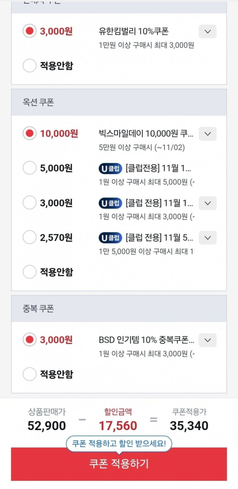Tap the U클럽 badge beside the 3,000원 club coupon
238x489 pixels.
tap(110, 203)
